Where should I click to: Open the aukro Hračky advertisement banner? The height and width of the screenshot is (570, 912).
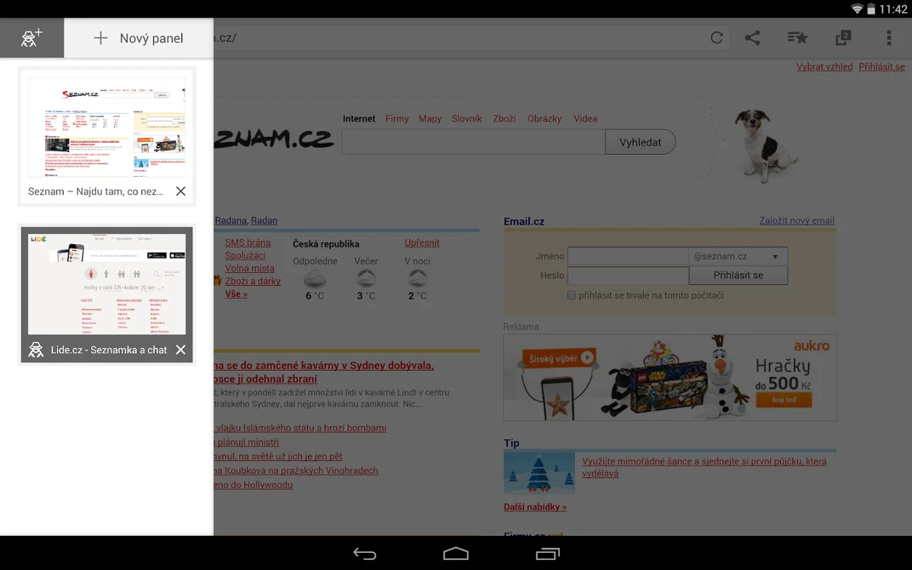(670, 378)
